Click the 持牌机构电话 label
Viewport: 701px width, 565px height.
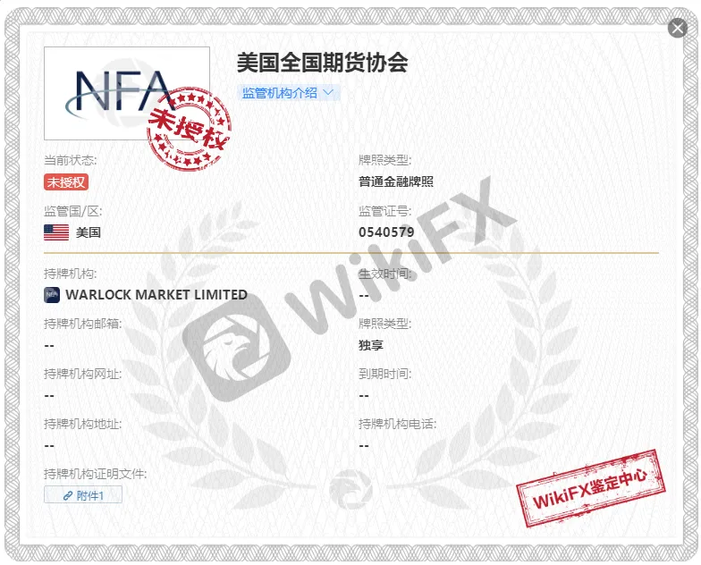397,424
